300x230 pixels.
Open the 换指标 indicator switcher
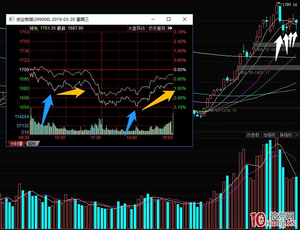tap(286, 135)
